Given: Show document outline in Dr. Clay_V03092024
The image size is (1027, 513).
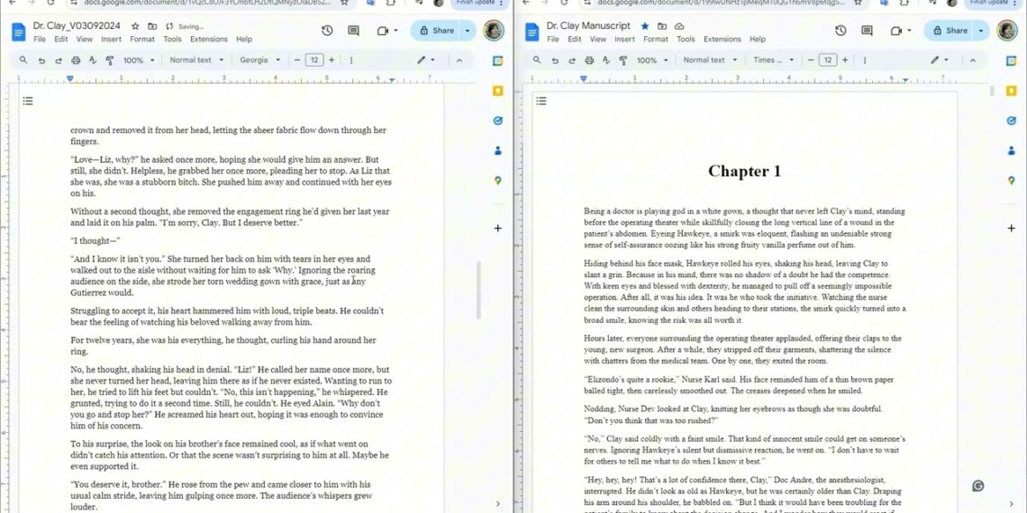Looking at the screenshot, I should tap(28, 101).
